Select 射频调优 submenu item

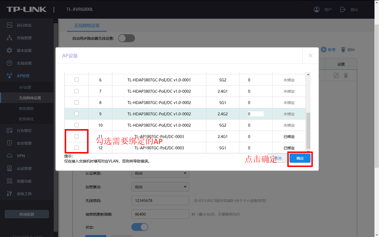[x=26, y=119]
